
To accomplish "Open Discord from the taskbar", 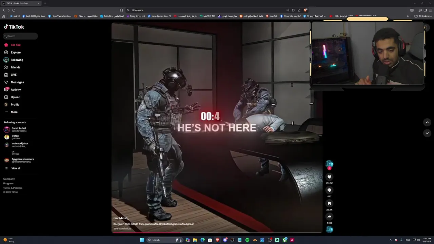I will pos(225,240).
